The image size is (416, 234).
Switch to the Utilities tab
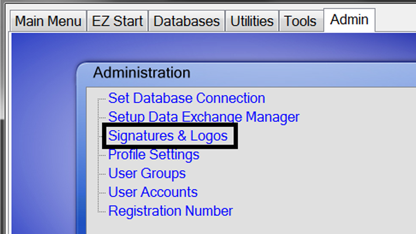tap(251, 21)
